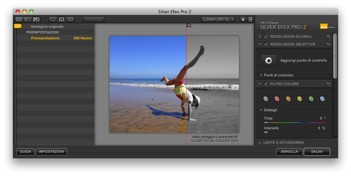Toggle the Regolazioni Selettive checkbox
This screenshot has height=176, width=351.
pos(266,44)
